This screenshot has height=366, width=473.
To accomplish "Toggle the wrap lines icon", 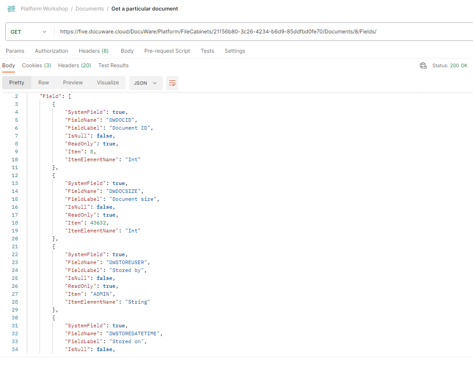I will click(172, 83).
